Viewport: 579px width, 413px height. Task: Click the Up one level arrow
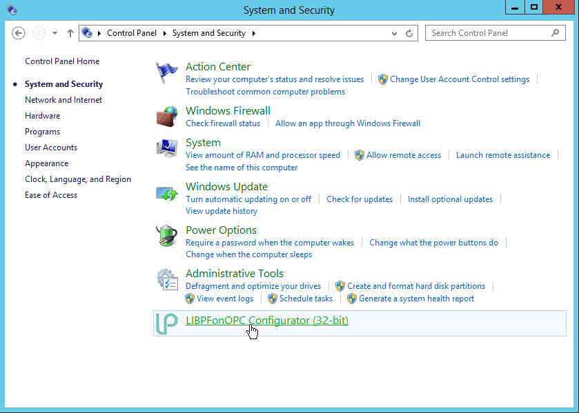pos(70,33)
